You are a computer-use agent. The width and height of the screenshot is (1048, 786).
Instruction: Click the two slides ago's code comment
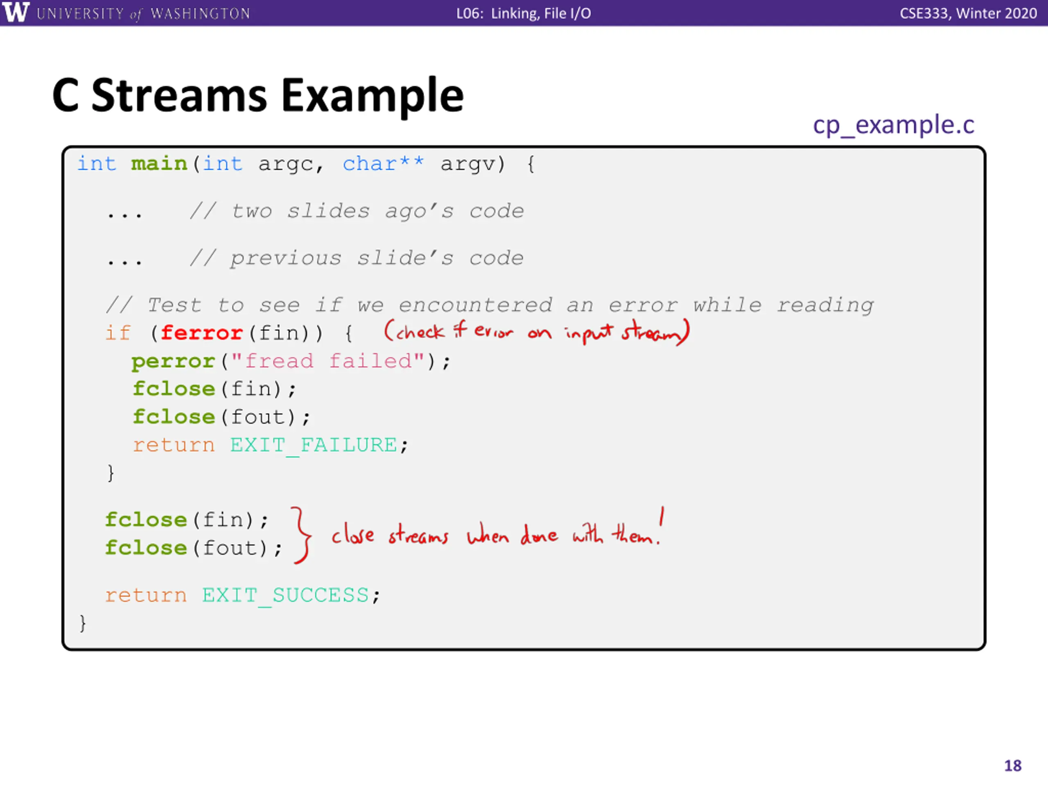coord(357,211)
